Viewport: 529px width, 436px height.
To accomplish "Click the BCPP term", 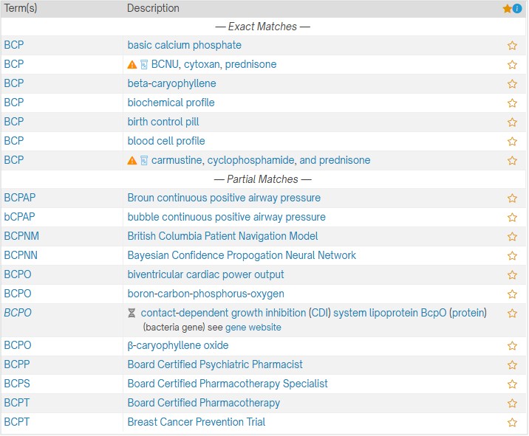I will [x=17, y=364].
